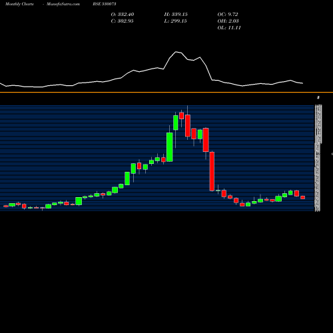333x333 pixels.
Task: Select the 'OC: 9.72' value
Action: (228, 15)
